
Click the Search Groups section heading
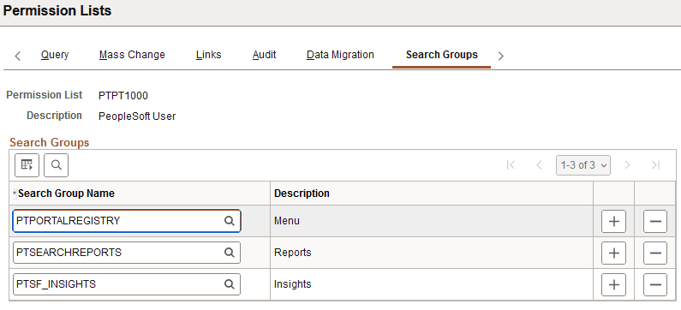tap(50, 142)
